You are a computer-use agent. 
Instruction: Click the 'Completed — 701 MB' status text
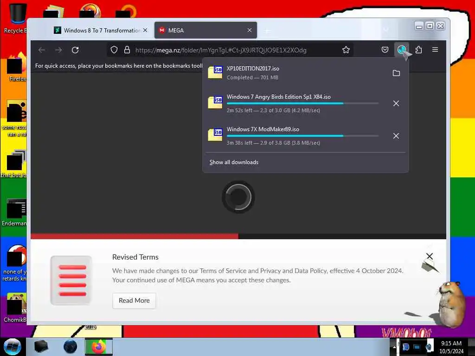(252, 77)
